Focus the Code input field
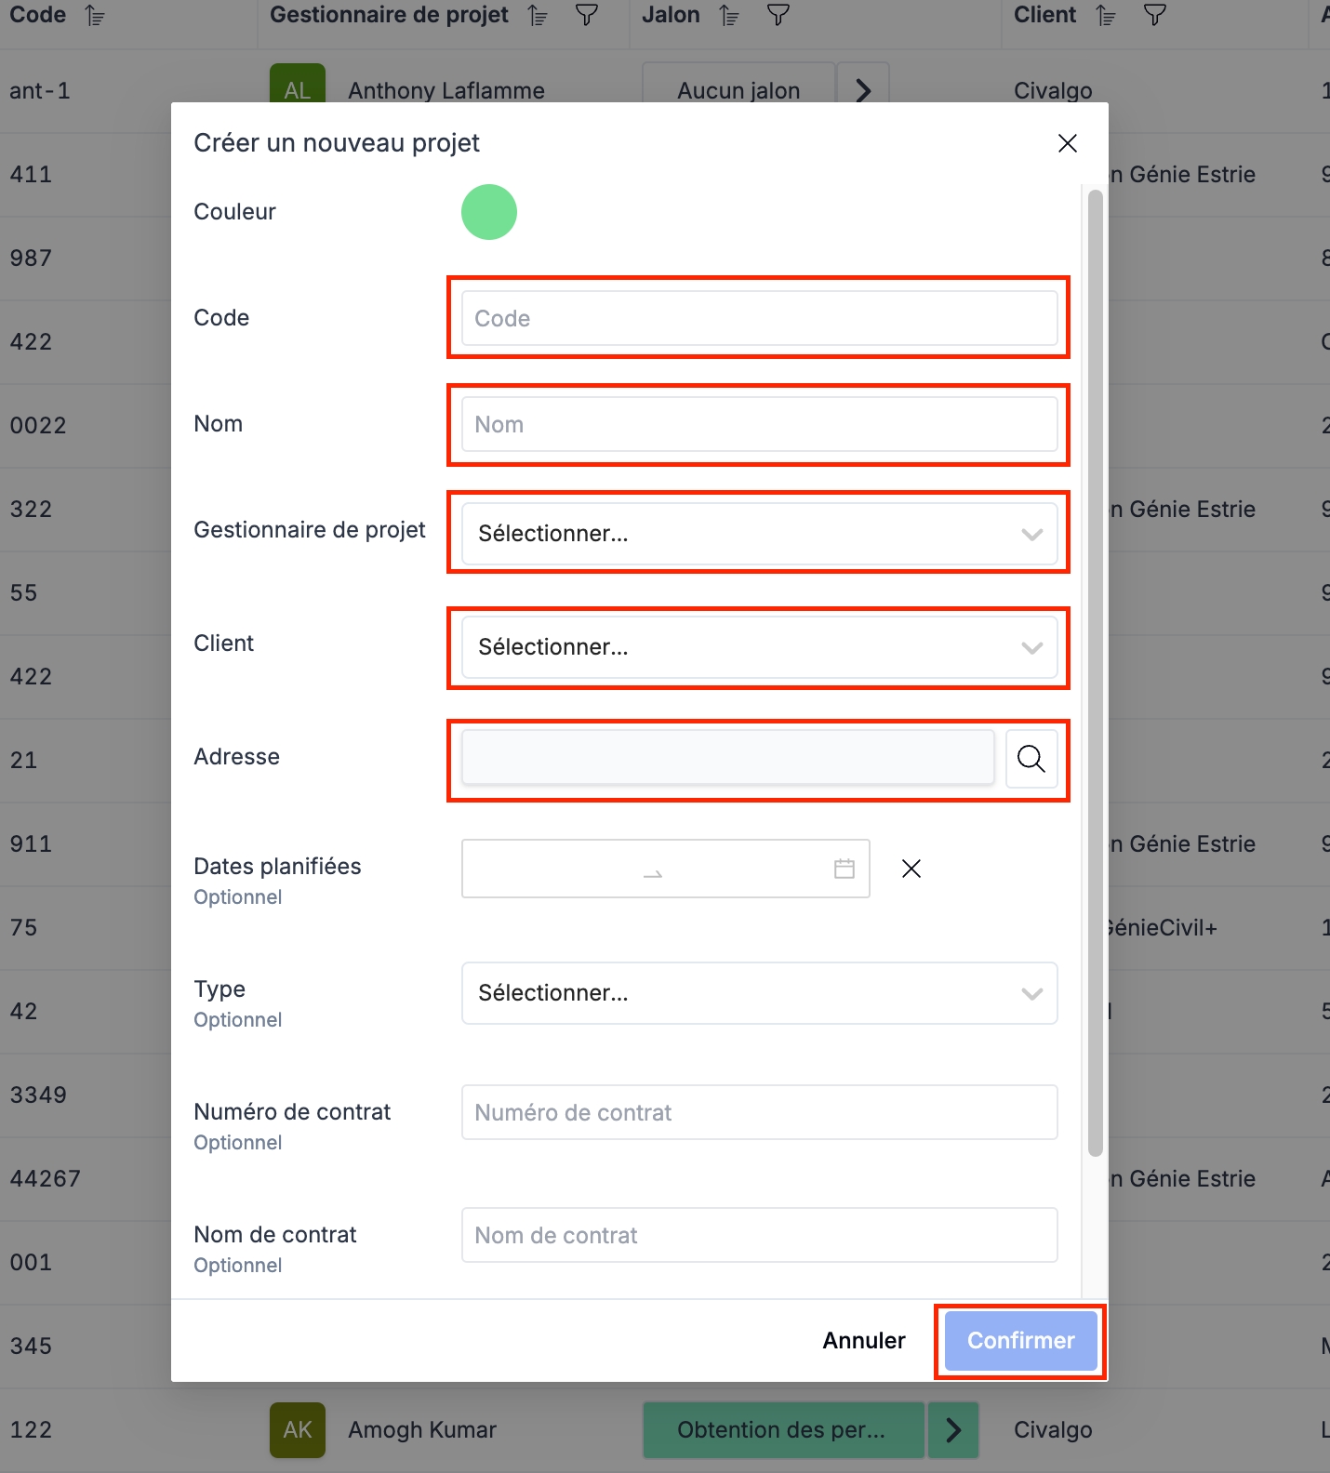The image size is (1330, 1473). (758, 318)
